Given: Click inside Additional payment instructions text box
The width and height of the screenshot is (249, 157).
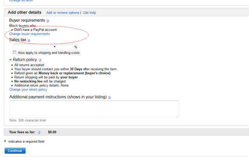Looking at the screenshot, I should [x=93, y=109].
